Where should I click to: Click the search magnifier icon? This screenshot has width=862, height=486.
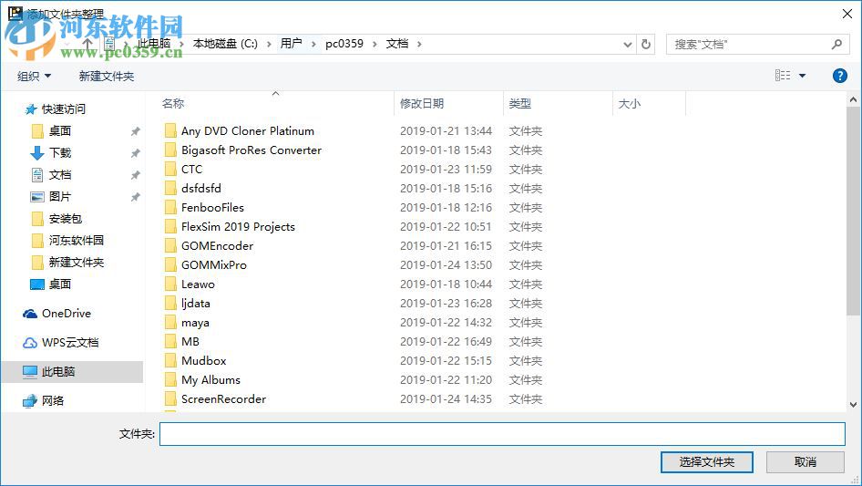click(x=836, y=44)
